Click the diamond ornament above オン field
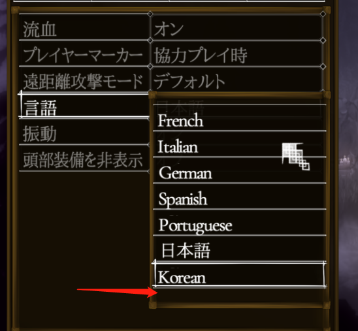 point(150,14)
